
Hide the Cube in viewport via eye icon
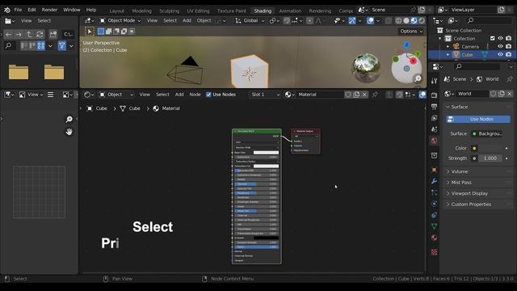click(500, 54)
